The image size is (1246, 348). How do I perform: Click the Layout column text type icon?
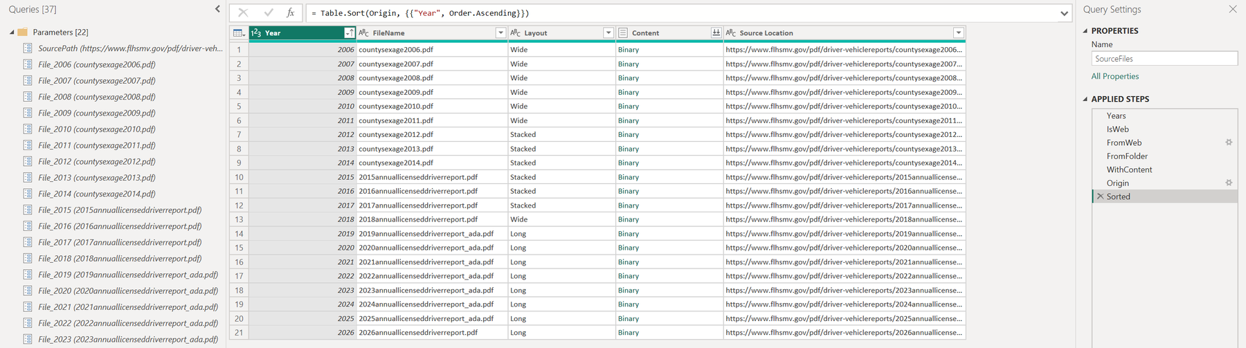[515, 33]
